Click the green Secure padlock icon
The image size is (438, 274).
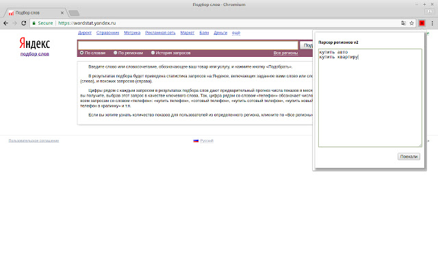pos(34,23)
